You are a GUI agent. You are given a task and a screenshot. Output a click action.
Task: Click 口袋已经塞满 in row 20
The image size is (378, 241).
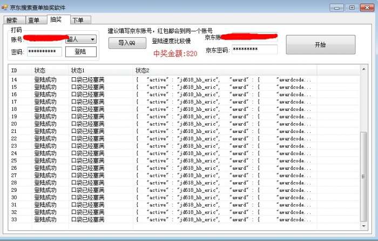click(87, 124)
